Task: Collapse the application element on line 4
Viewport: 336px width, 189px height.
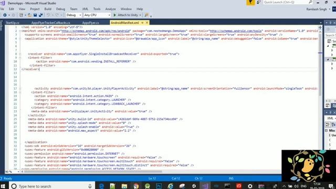Action: pyautogui.click(x=20, y=39)
